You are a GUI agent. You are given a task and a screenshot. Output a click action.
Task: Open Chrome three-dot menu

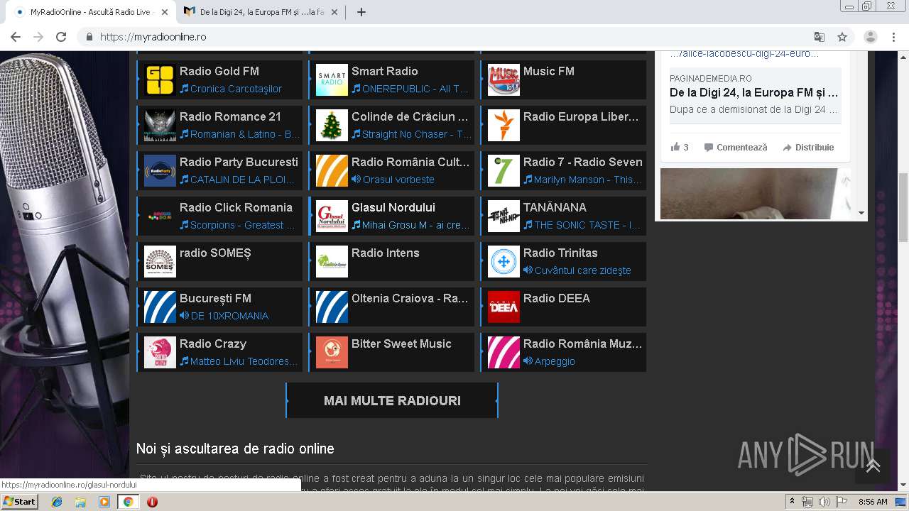click(x=893, y=37)
